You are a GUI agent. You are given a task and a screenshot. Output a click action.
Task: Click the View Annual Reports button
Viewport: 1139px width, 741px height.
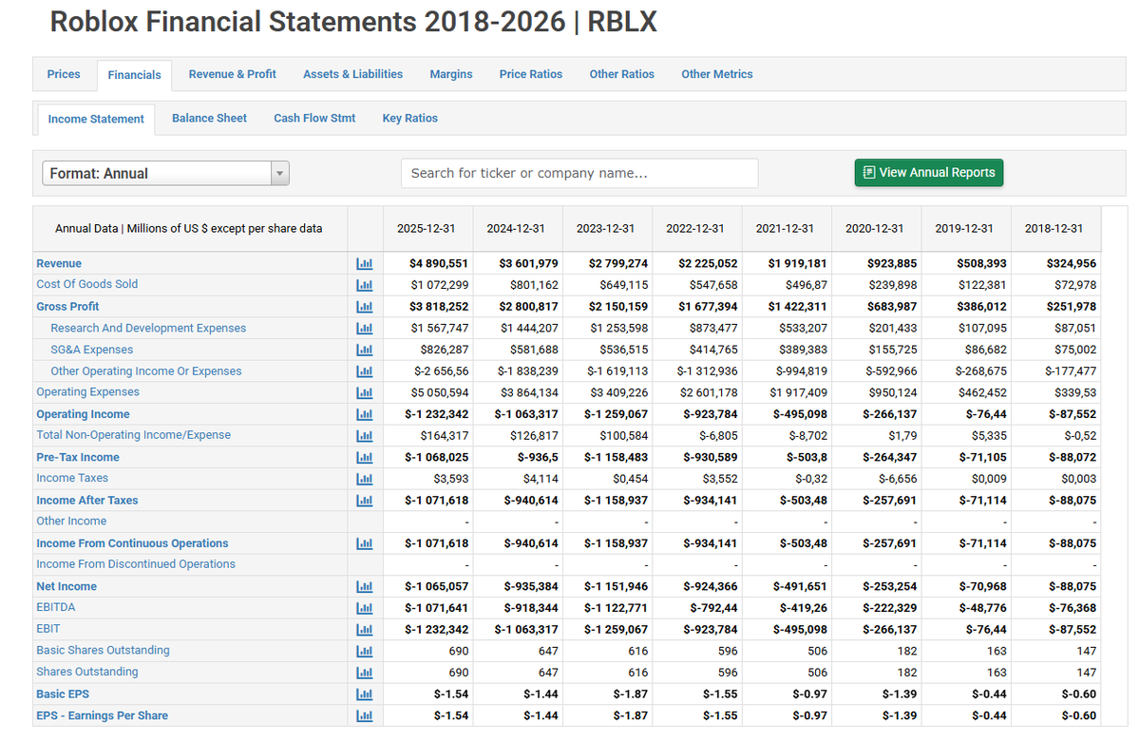tap(929, 173)
